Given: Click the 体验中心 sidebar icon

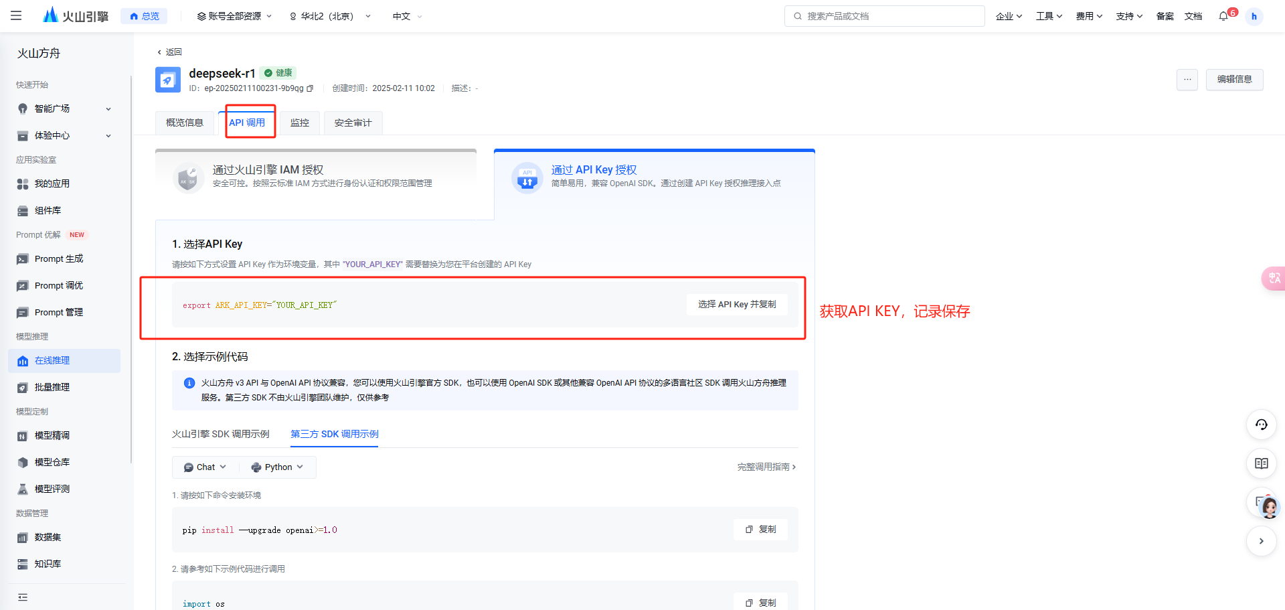Looking at the screenshot, I should [x=23, y=135].
